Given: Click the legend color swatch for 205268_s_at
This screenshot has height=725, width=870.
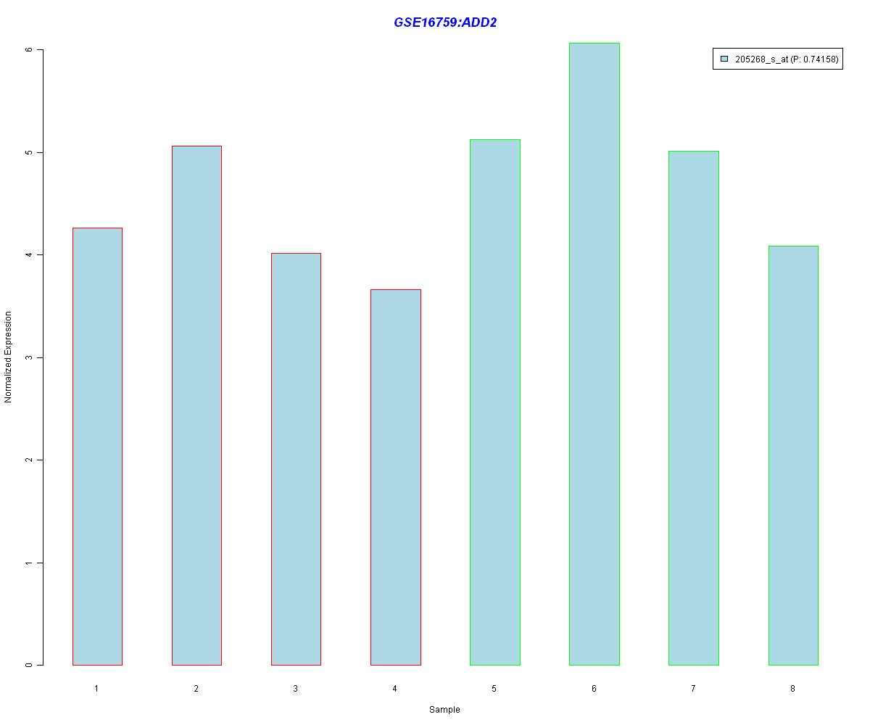Looking at the screenshot, I should (x=724, y=60).
